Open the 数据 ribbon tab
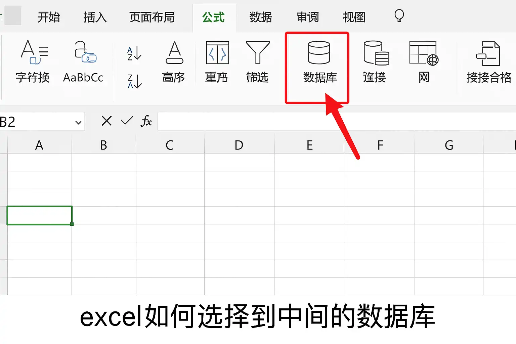 tap(261, 17)
